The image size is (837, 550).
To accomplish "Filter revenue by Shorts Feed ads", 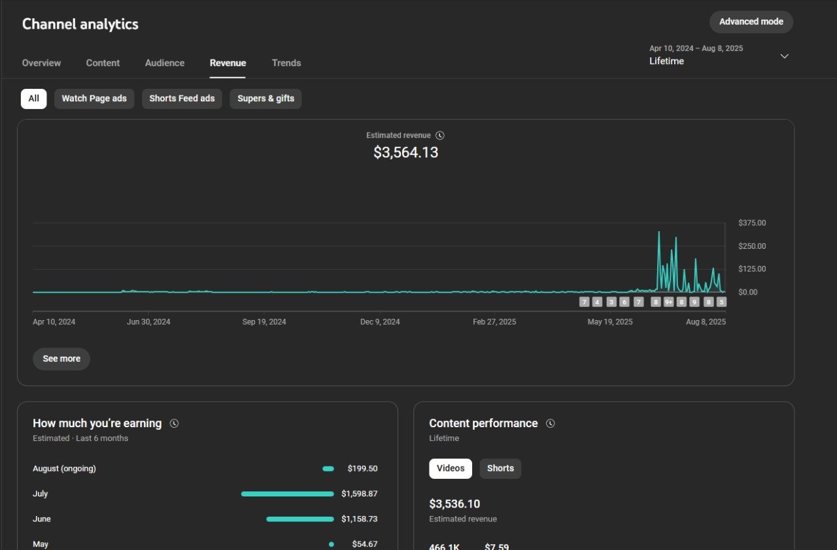I will click(182, 99).
